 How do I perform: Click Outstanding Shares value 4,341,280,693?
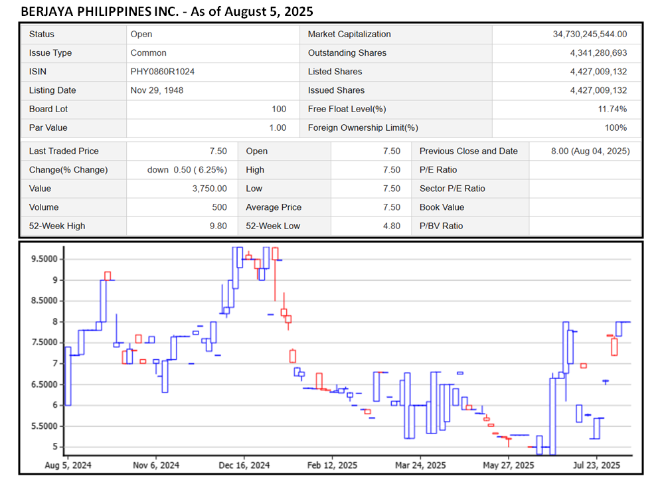[x=598, y=53]
